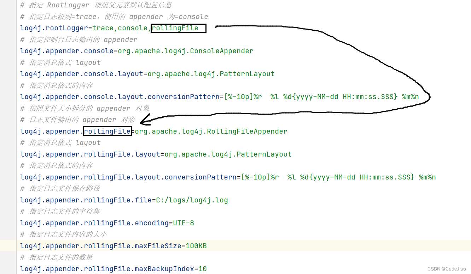Click the PatternLayout value on the console.layout line
Image resolution: width=471 pixels, height=274 pixels.
[x=211, y=74]
